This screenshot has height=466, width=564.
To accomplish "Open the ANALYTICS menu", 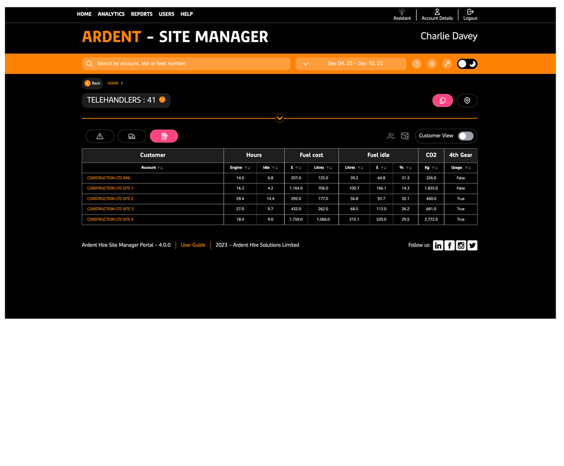I will click(x=111, y=14).
